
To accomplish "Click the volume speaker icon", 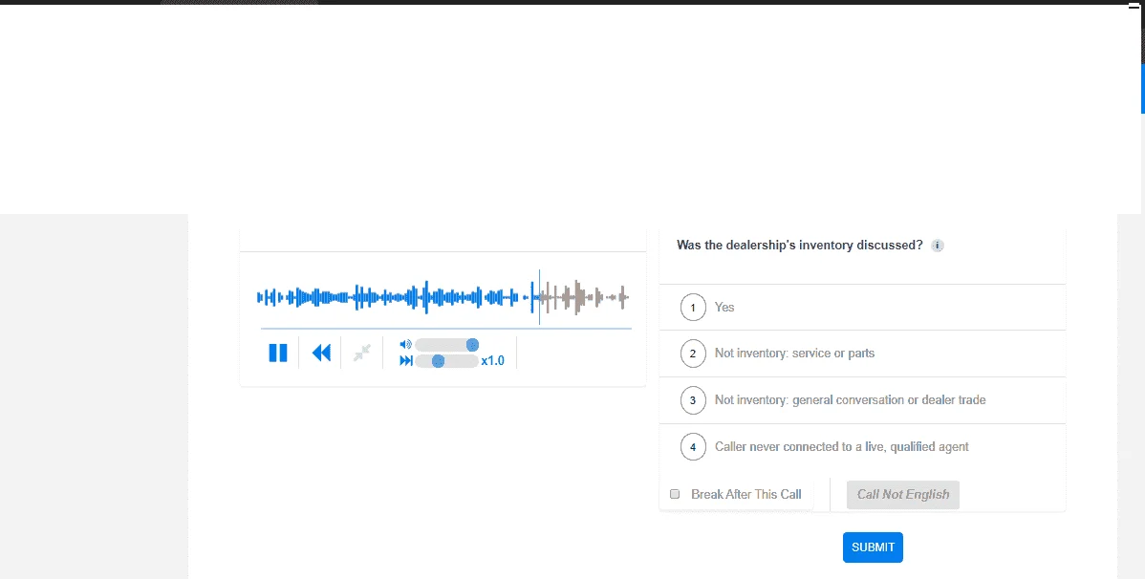I will tap(406, 344).
